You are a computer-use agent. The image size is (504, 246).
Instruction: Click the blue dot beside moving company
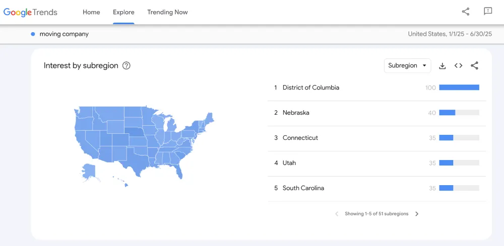pos(33,34)
